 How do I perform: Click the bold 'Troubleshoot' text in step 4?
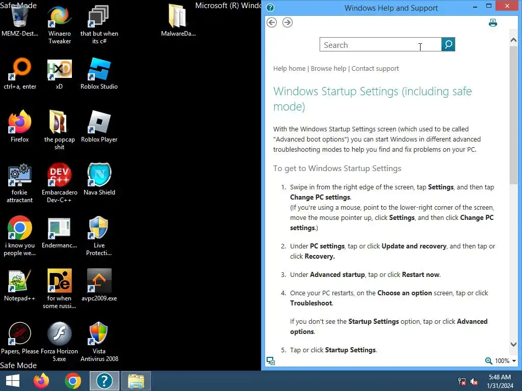pos(311,303)
